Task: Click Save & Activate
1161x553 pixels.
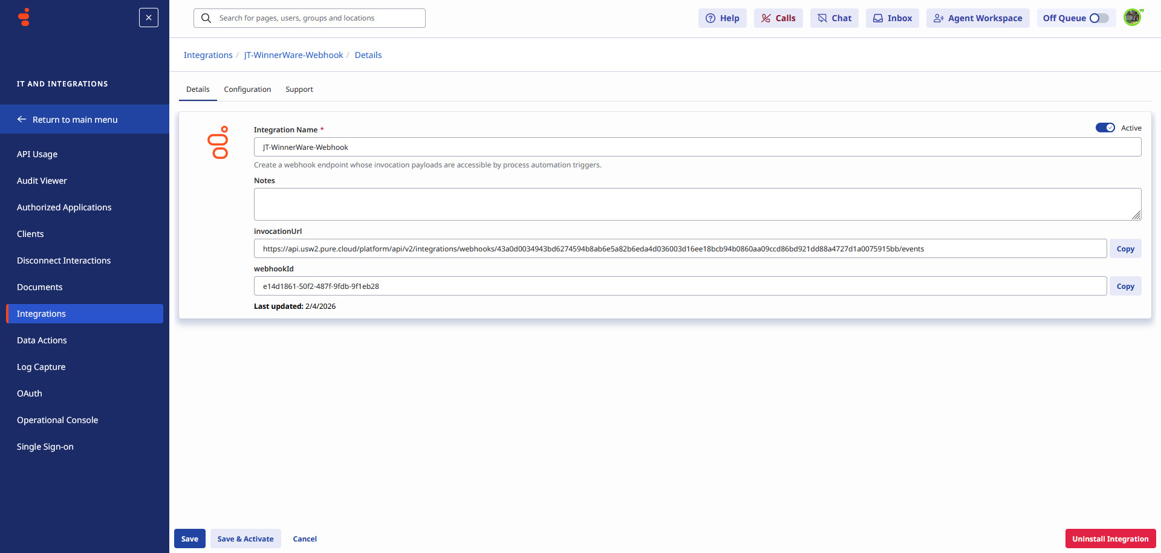Action: point(246,538)
